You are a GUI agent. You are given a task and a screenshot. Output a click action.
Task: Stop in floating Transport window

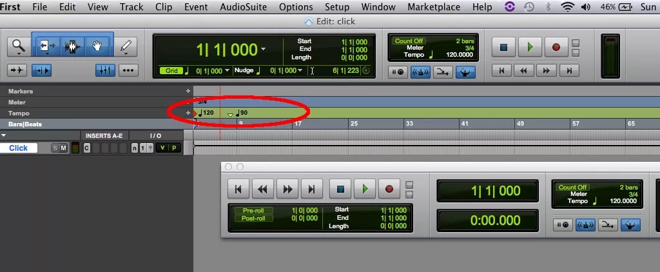[x=340, y=189]
